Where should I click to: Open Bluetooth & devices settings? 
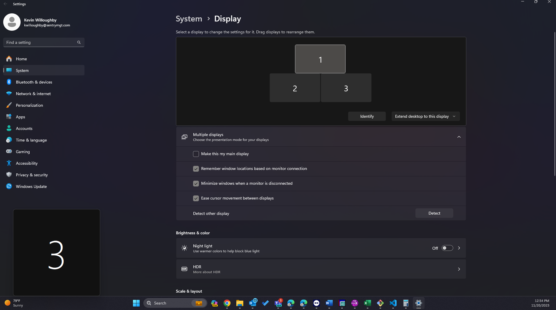click(x=34, y=82)
